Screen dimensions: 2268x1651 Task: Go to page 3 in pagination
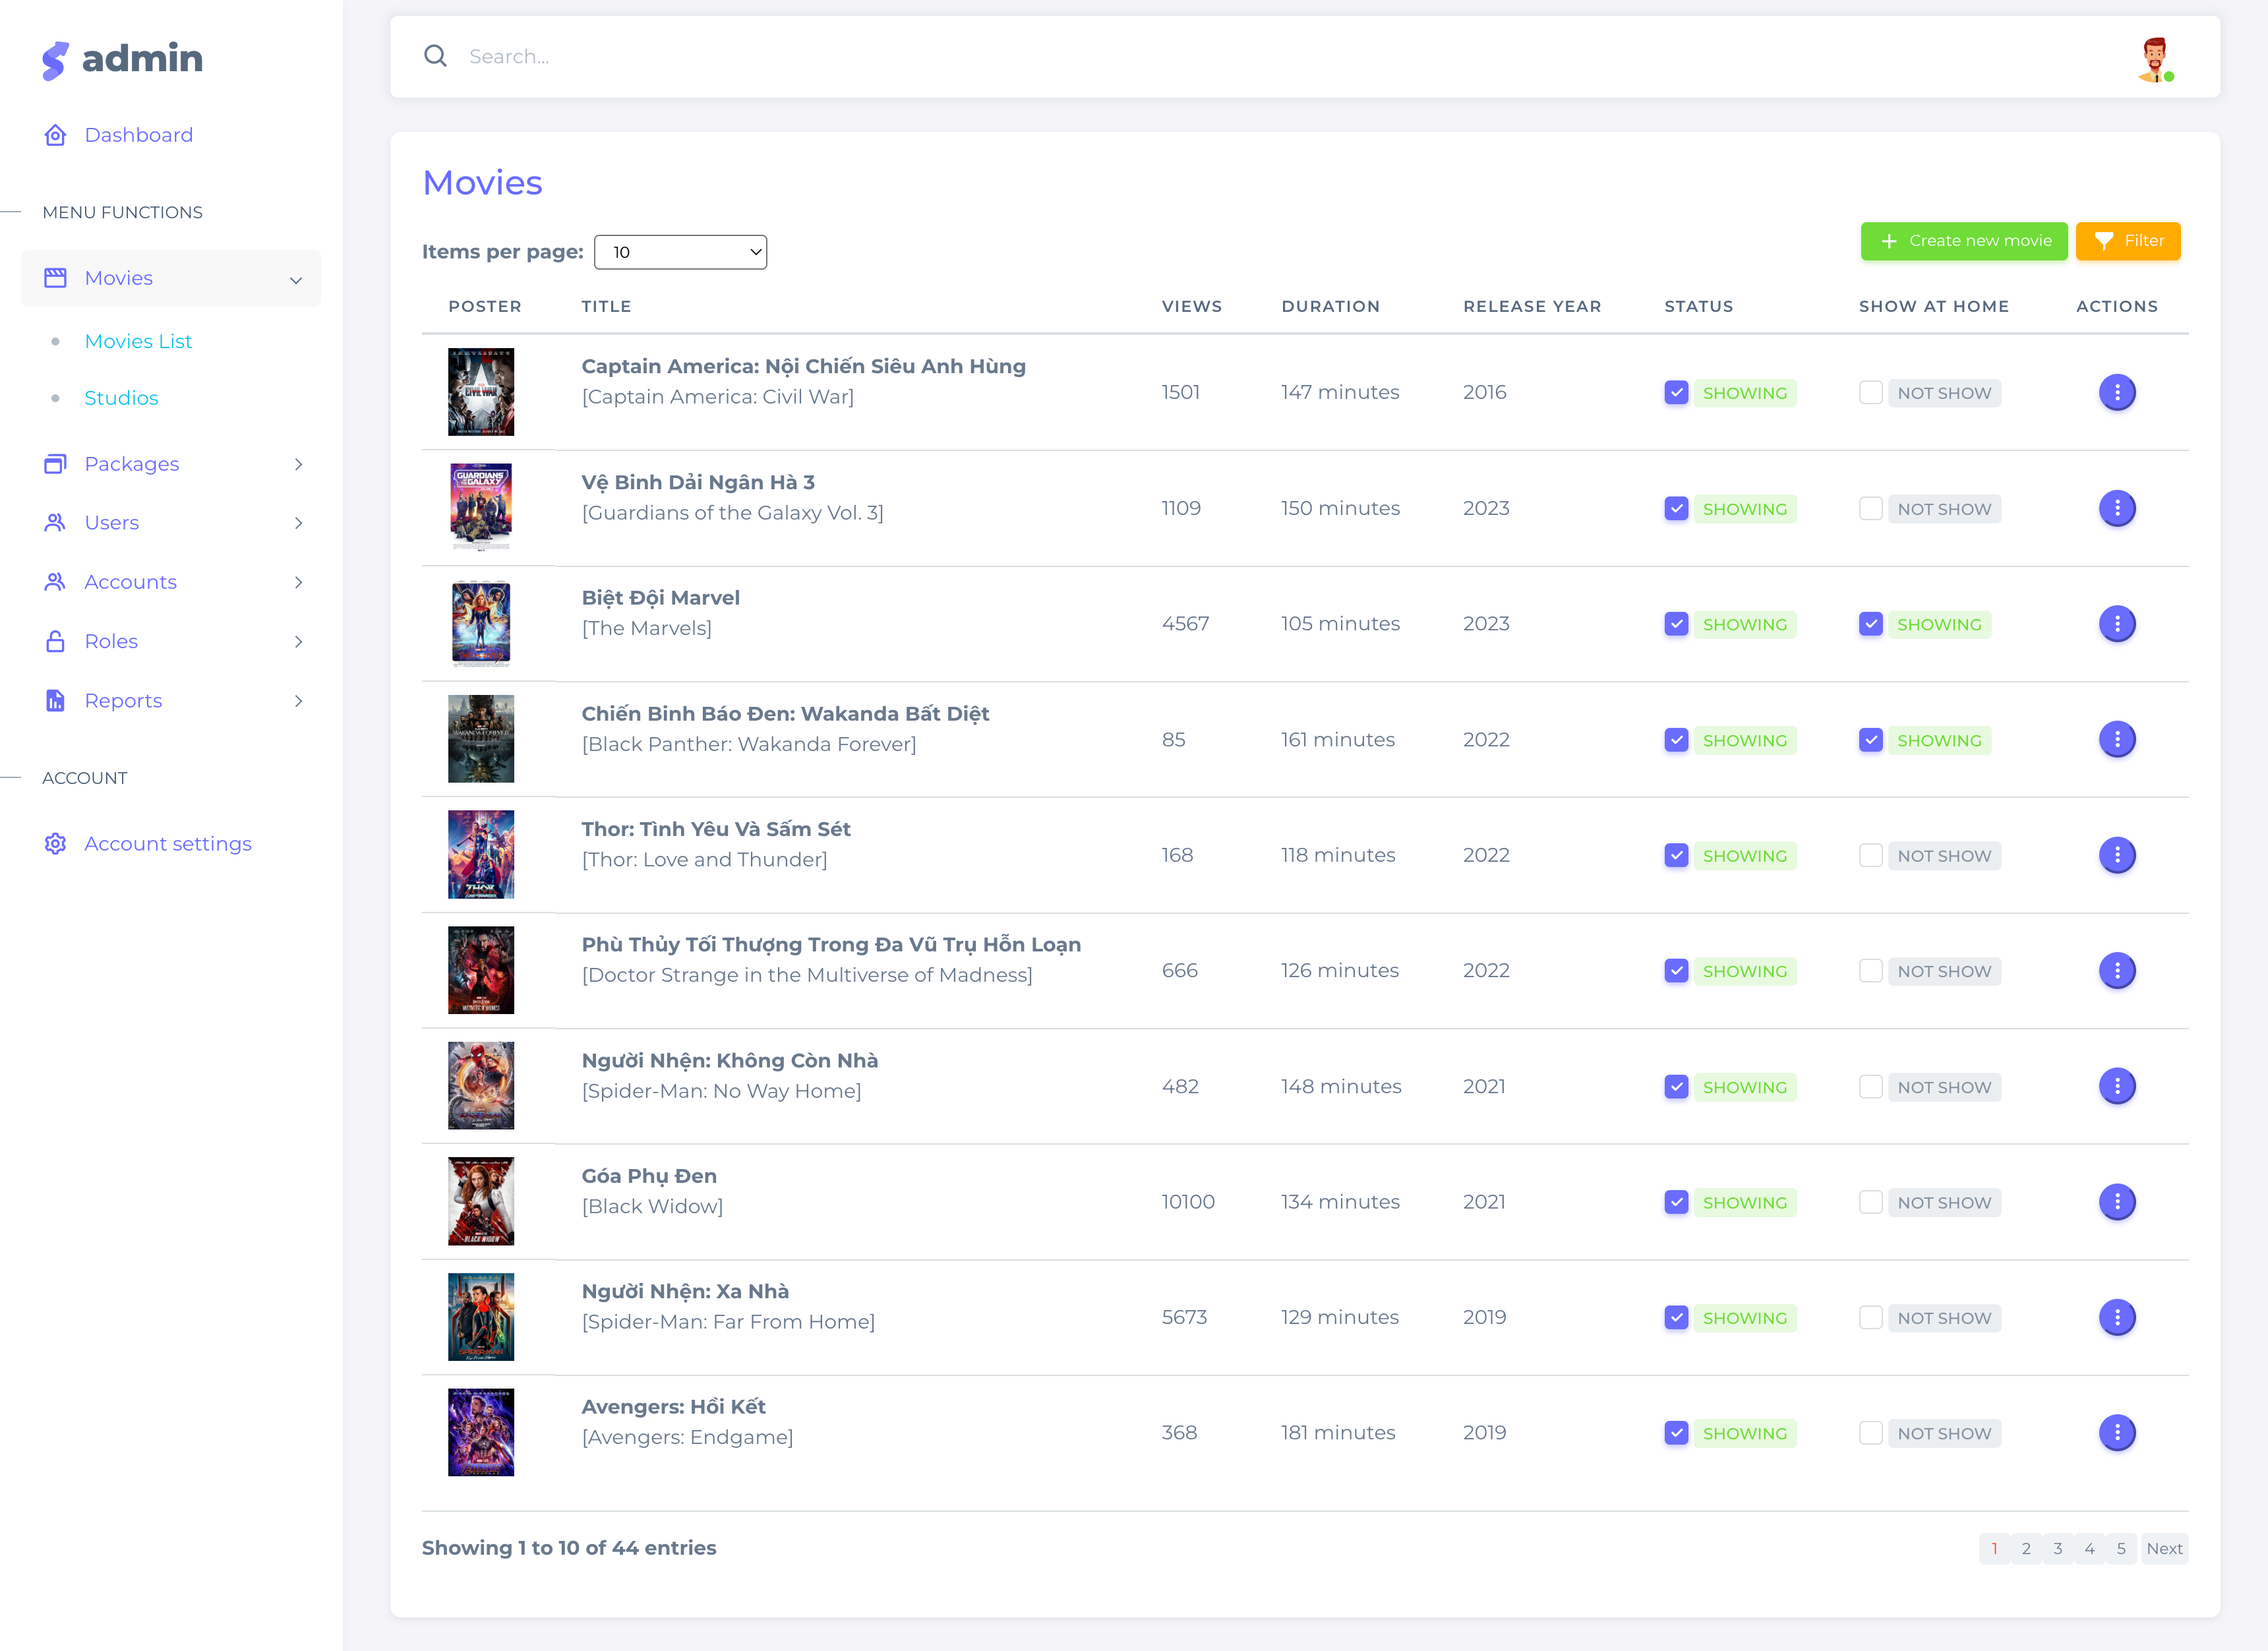pos(2057,1548)
